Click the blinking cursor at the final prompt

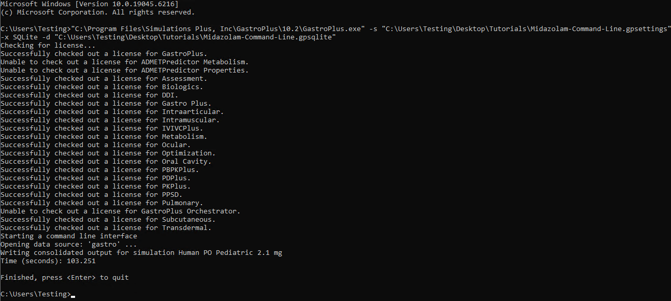pos(73,296)
